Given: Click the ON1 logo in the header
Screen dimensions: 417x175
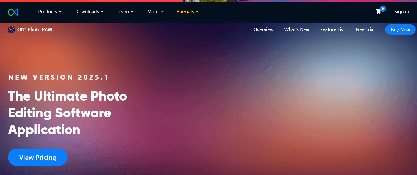Looking at the screenshot, I should (x=13, y=12).
